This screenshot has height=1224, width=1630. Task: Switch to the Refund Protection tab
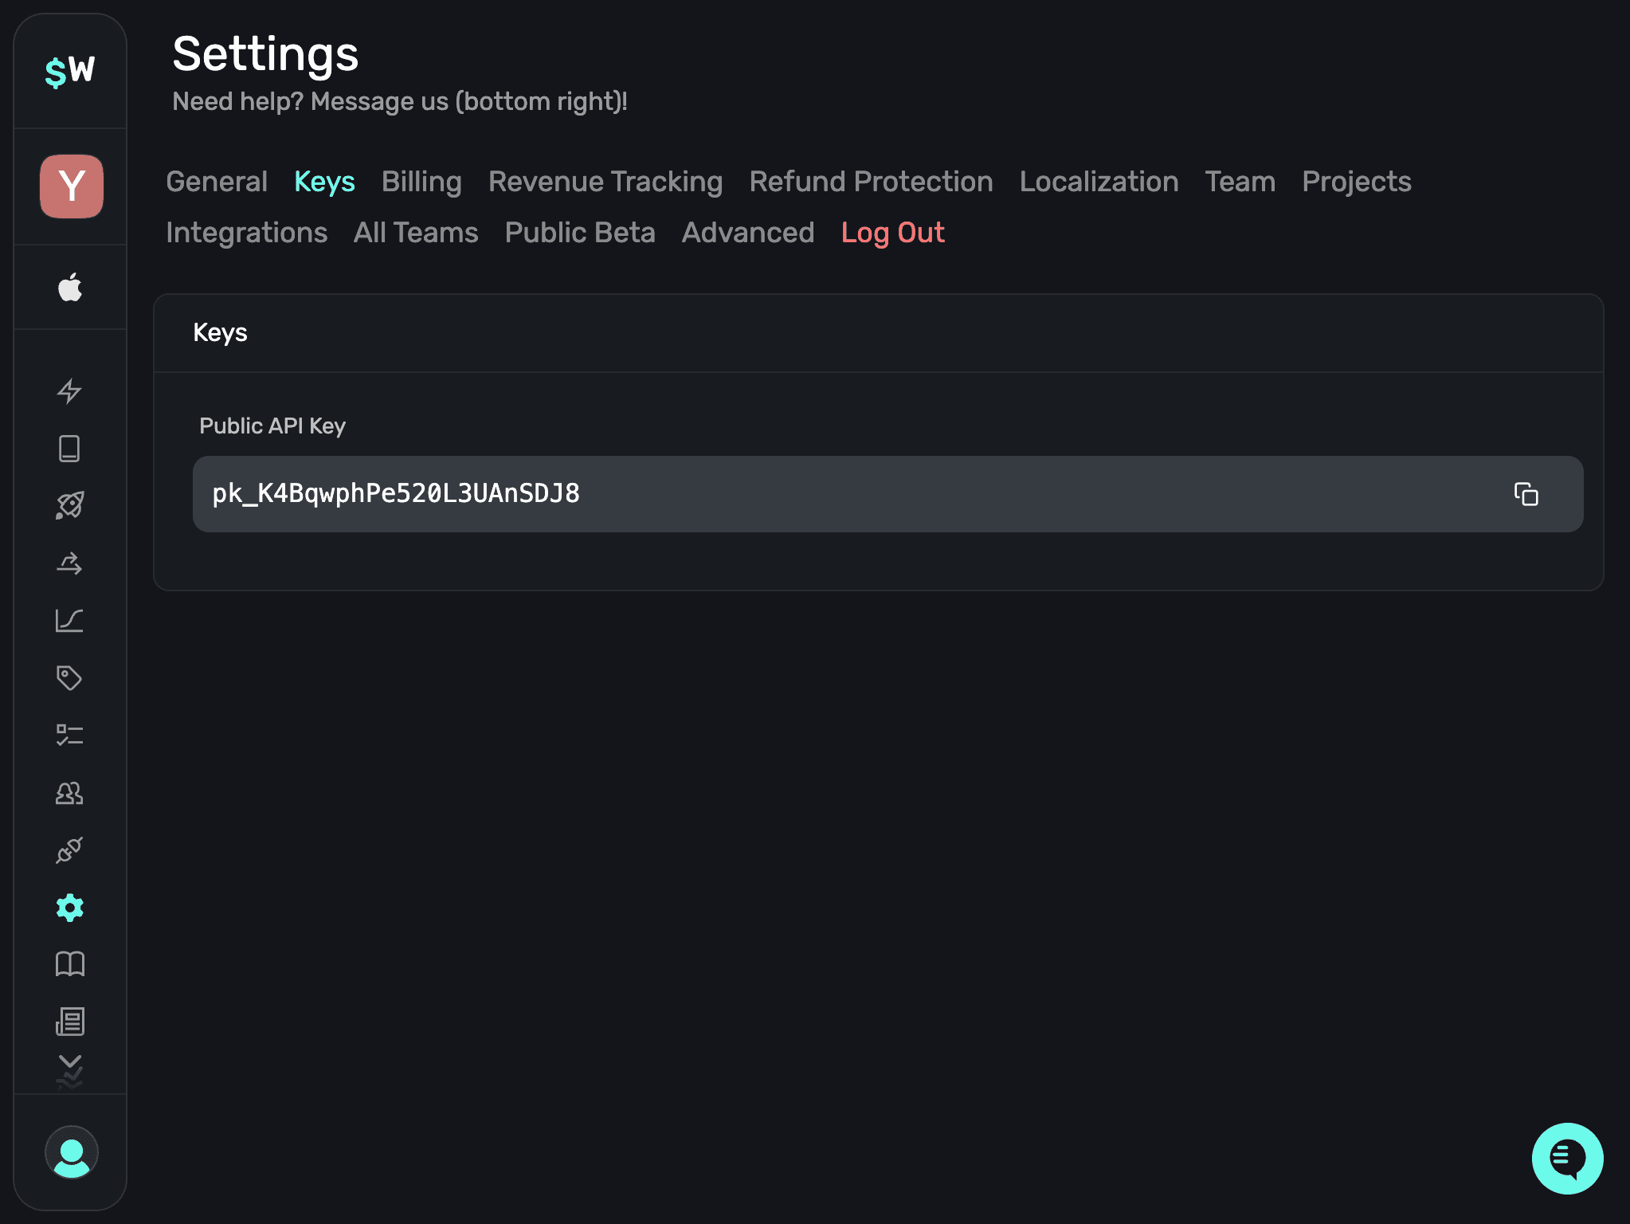point(870,182)
